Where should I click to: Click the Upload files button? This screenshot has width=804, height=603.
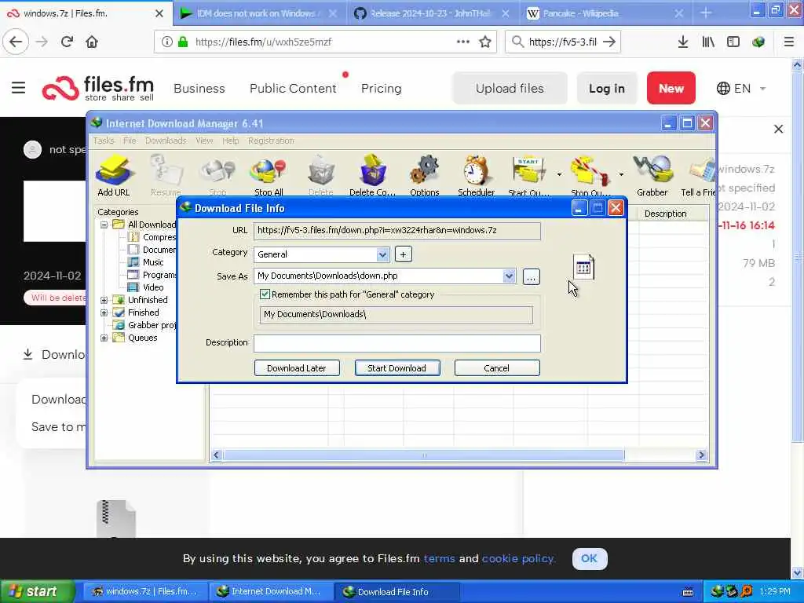coord(510,88)
